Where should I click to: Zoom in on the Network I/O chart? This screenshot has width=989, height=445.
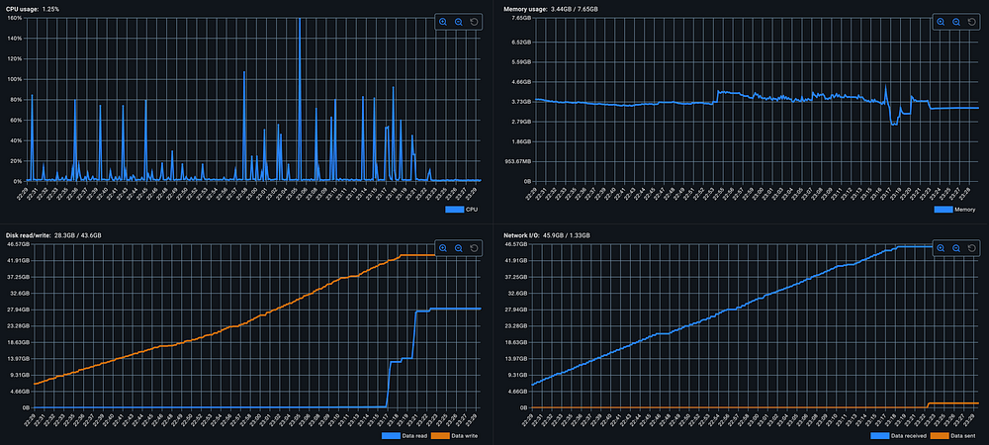coord(941,248)
